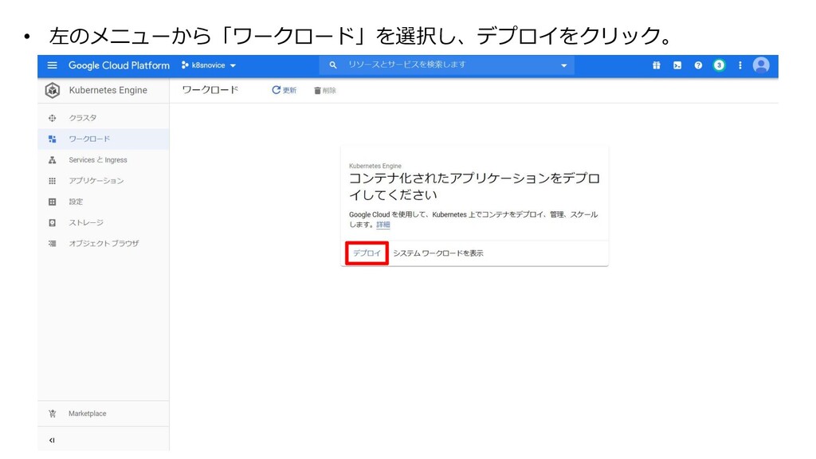This screenshot has width=816, height=459.
Task: Click the 更新 refresh button
Action: (284, 90)
